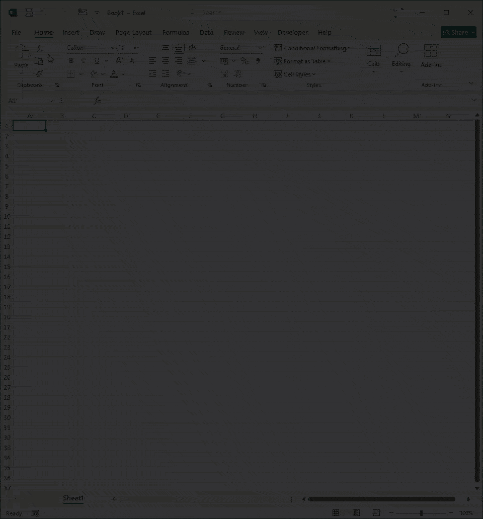Click the Save icon in title bar

pos(29,13)
